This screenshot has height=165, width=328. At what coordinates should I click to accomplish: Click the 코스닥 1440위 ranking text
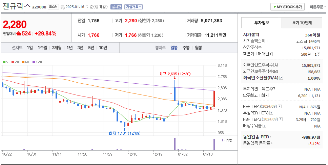308,42
